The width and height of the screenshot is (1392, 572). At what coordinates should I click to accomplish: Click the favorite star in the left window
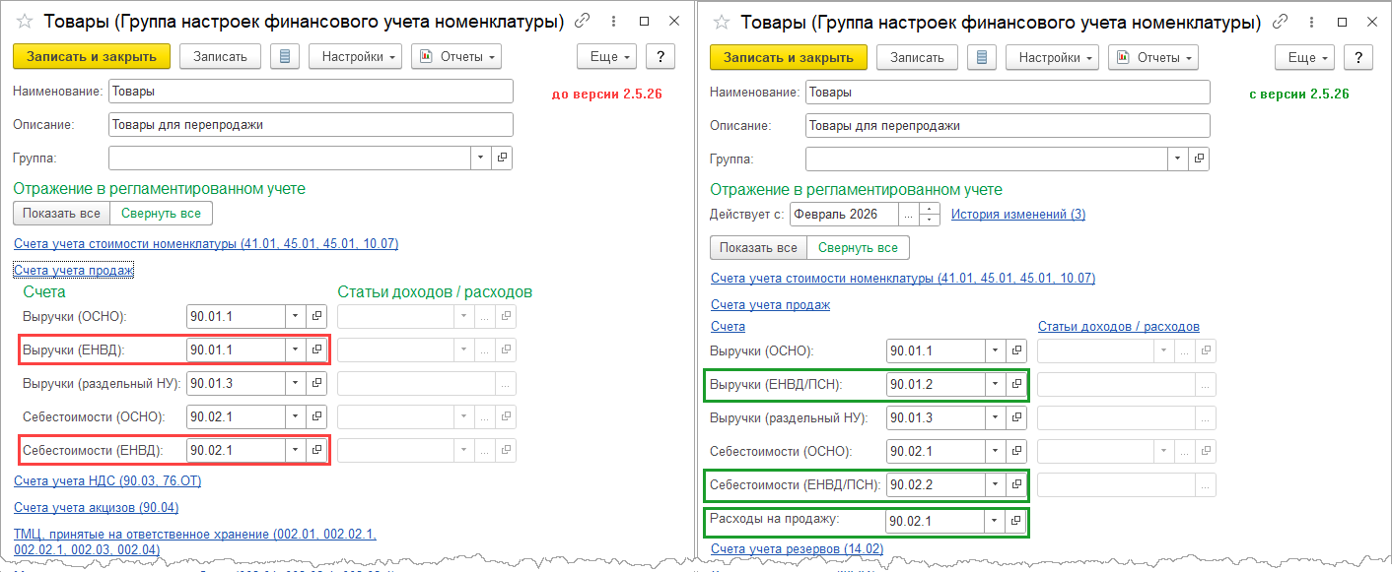point(26,22)
